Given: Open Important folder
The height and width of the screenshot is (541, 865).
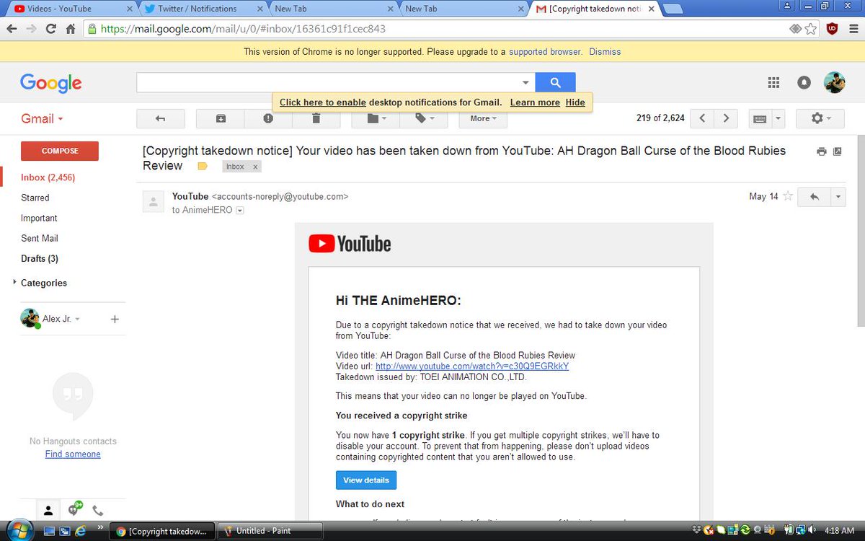Looking at the screenshot, I should [x=39, y=218].
